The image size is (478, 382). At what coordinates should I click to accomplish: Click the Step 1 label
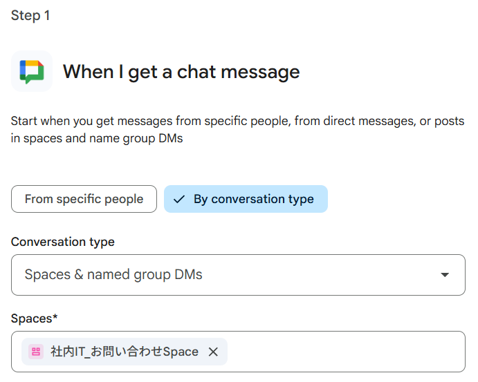point(30,15)
